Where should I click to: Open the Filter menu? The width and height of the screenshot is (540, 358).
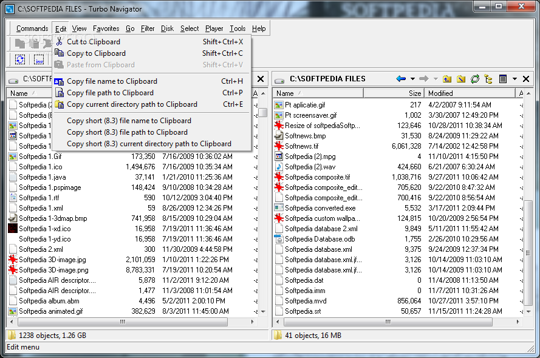pos(148,29)
